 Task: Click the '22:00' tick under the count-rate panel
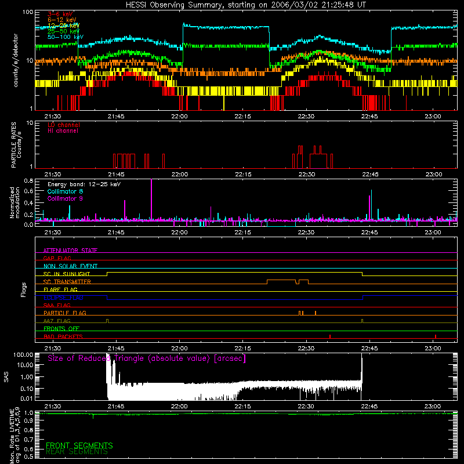coord(179,117)
